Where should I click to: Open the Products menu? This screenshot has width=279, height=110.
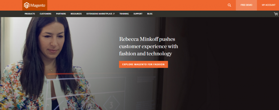coord(30,14)
